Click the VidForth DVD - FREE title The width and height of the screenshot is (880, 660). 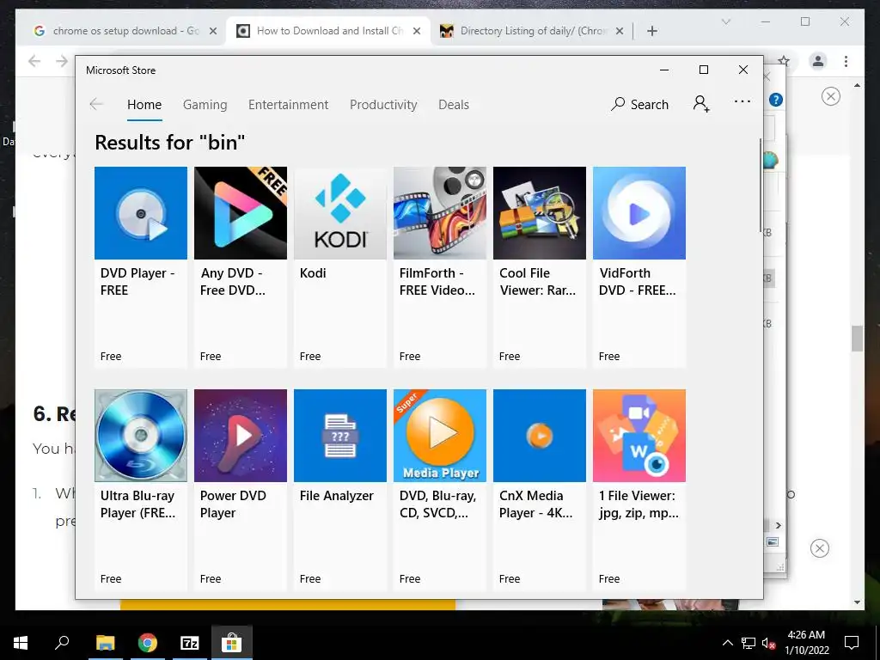(637, 282)
